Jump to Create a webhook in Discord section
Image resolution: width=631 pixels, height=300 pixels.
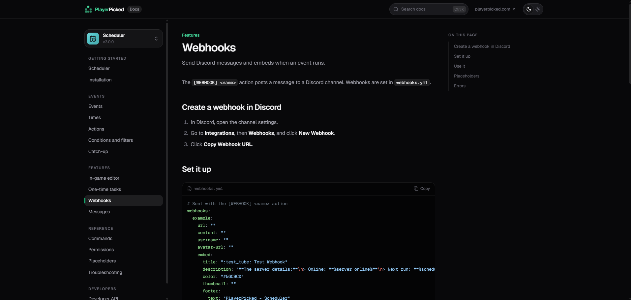click(482, 46)
